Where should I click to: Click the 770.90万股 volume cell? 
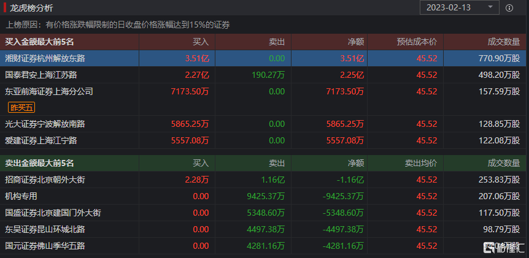pos(500,58)
